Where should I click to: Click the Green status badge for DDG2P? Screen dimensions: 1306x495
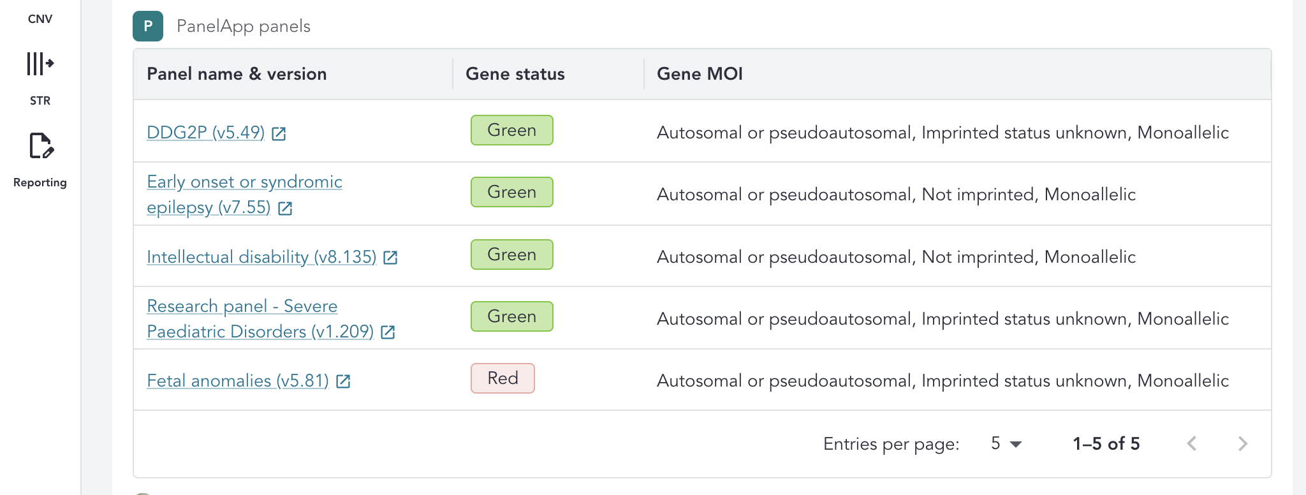pos(511,130)
